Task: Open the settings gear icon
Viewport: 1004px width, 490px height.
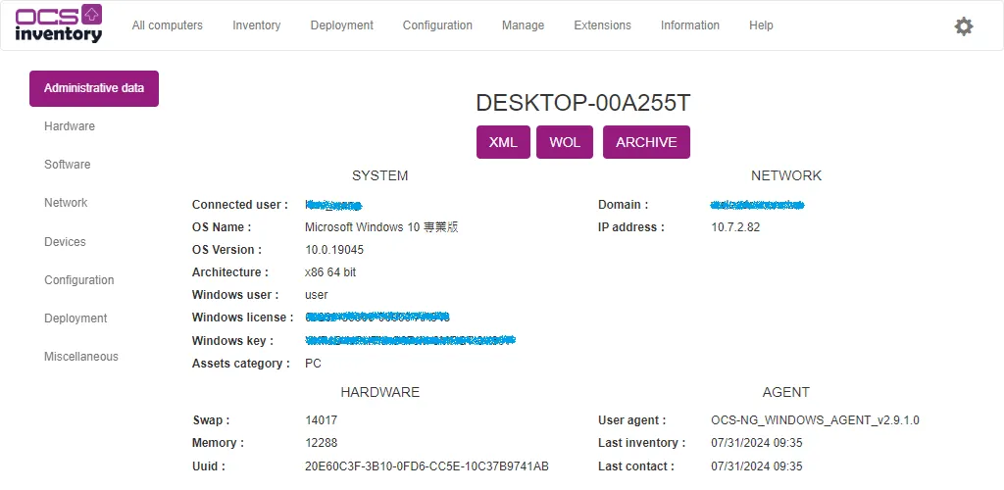Action: pyautogui.click(x=964, y=26)
